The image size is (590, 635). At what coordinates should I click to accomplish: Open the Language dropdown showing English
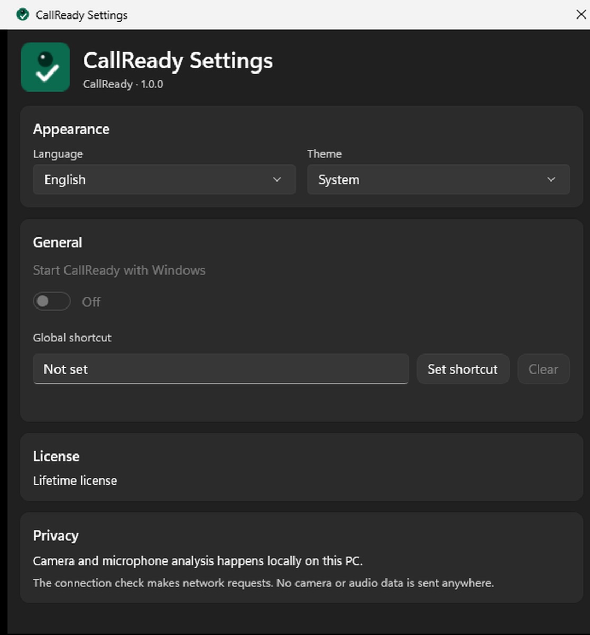point(164,179)
